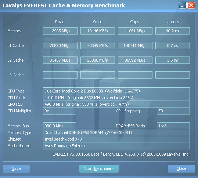This screenshot has height=178, width=198.
Task: Select the Memory Type DDR3-1960 field
Action: click(116, 132)
